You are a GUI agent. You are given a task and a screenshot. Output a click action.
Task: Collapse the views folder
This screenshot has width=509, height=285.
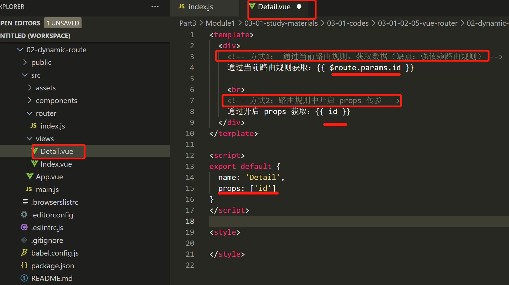point(29,139)
